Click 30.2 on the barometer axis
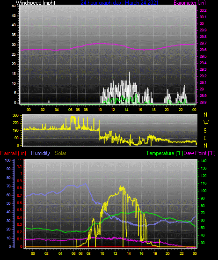This screenshot has height=260, width=218. [x=203, y=10]
